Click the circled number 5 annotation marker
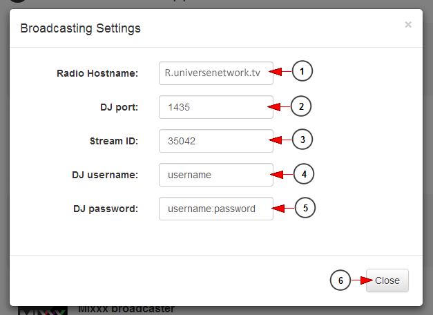 tap(305, 208)
